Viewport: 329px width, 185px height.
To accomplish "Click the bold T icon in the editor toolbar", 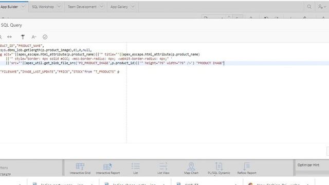I will (x=23, y=37).
